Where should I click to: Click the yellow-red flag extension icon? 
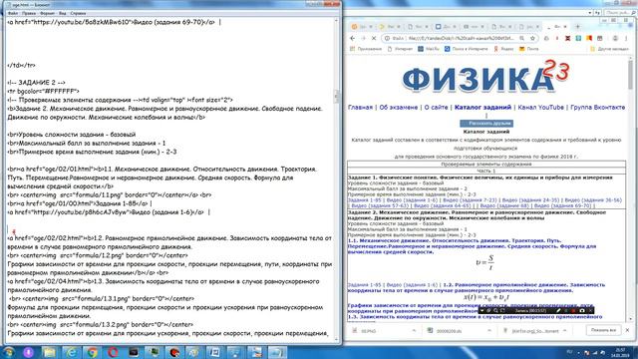[589, 38]
